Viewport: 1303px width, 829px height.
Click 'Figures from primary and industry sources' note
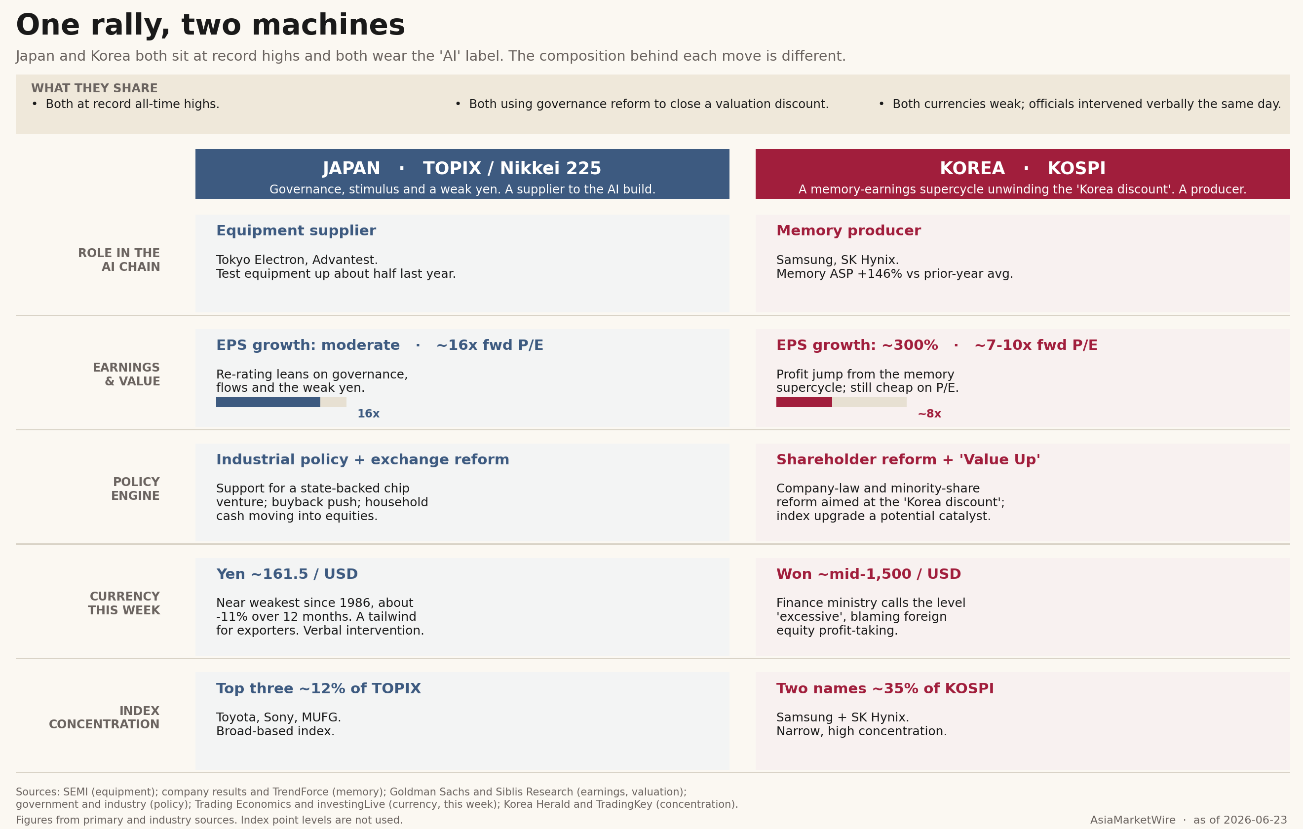click(x=209, y=820)
